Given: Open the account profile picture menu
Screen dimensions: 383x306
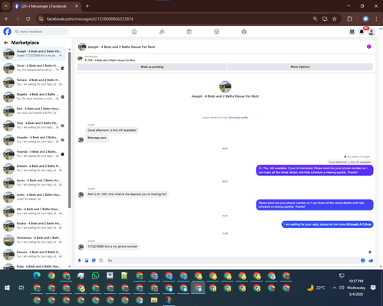Looking at the screenshot, I should (372, 31).
